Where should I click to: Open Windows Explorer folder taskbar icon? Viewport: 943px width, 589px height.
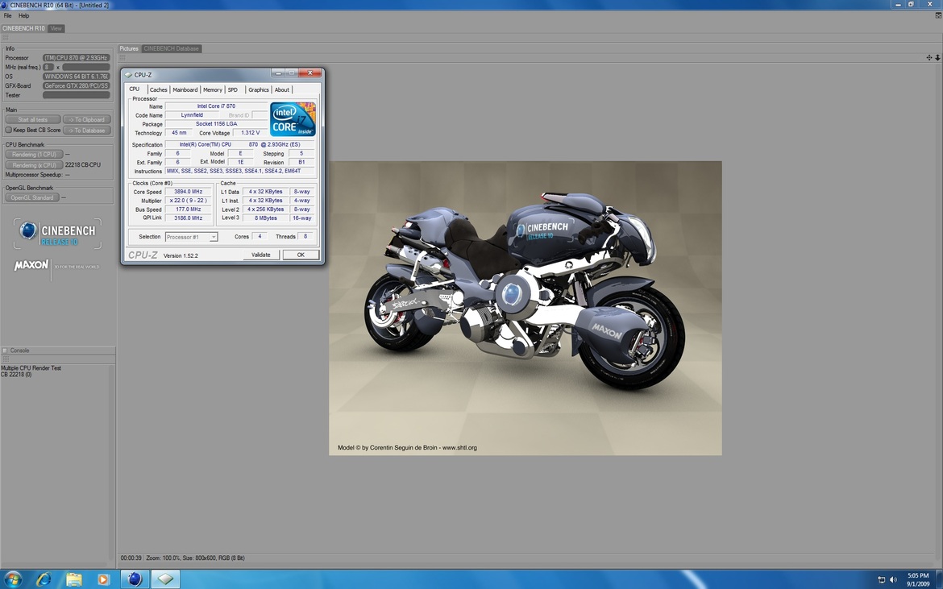tap(73, 579)
